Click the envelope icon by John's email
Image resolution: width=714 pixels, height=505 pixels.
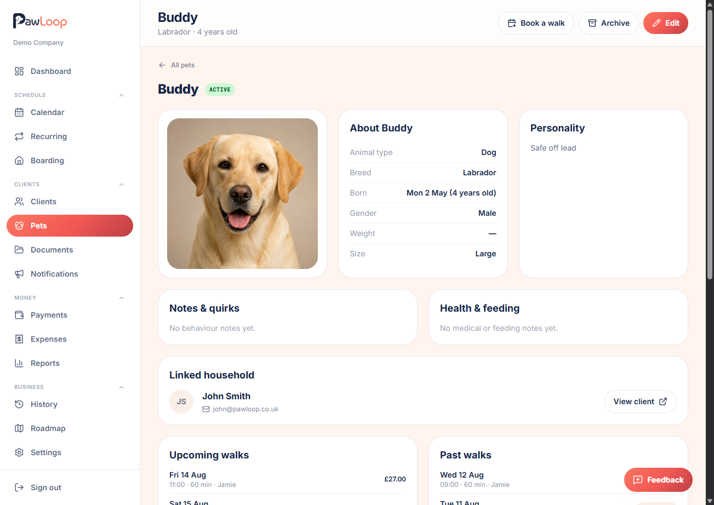coord(206,409)
